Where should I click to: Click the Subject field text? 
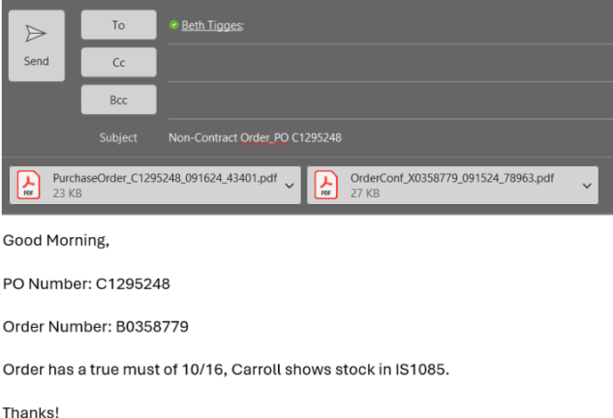pos(255,137)
